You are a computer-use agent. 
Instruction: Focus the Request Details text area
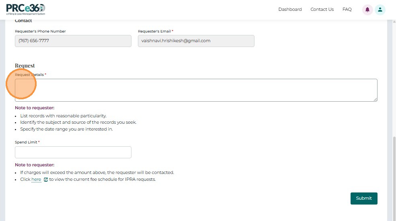[x=196, y=90]
